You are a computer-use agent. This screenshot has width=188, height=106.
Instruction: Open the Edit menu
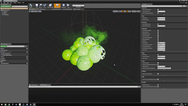pyautogui.click(x=4, y=3)
